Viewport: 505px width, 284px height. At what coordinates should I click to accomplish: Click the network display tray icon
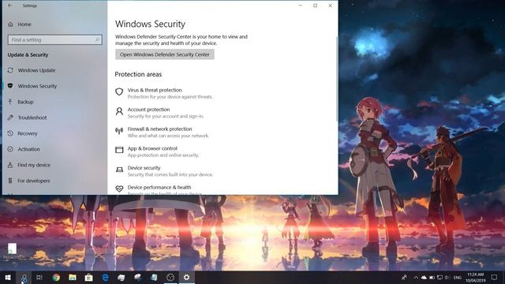[x=440, y=277]
